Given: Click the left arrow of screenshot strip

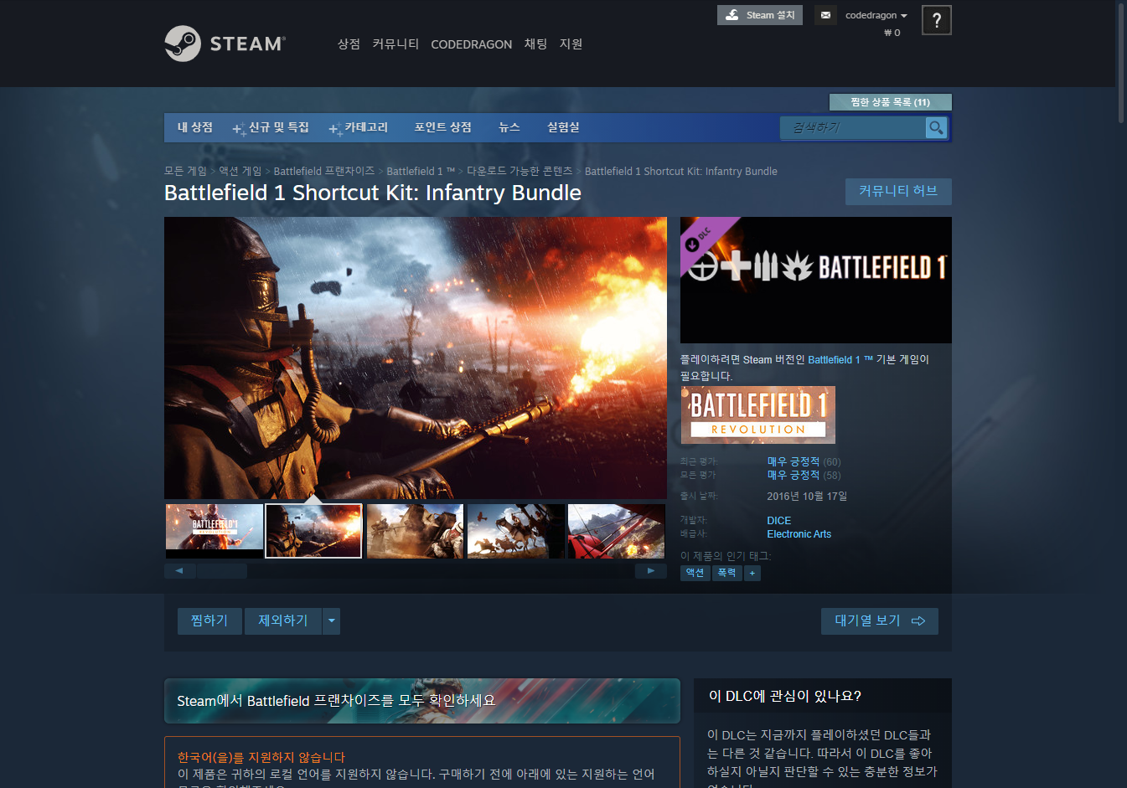Looking at the screenshot, I should (179, 571).
